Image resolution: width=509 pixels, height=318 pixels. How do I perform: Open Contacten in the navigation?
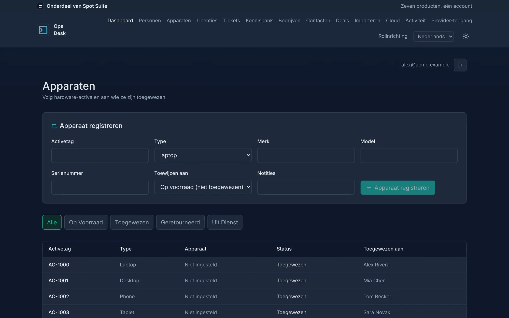point(318,21)
